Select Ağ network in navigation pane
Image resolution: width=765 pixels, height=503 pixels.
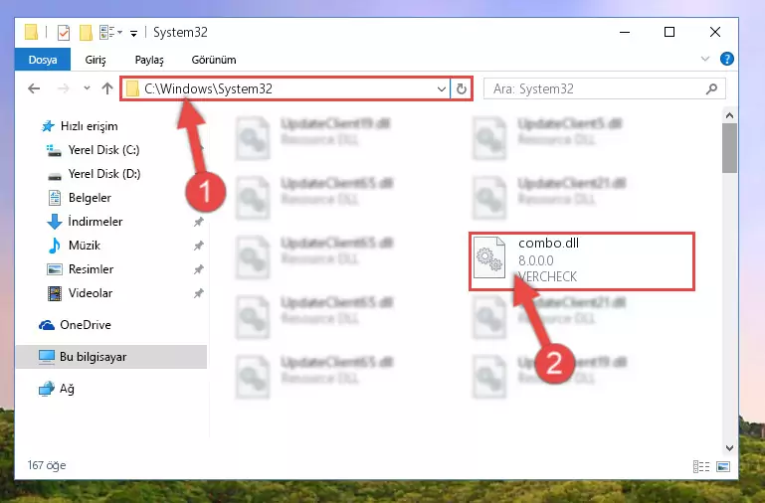(x=57, y=389)
